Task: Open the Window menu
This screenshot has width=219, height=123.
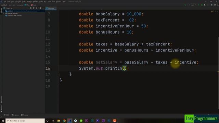Action: click(59, 2)
